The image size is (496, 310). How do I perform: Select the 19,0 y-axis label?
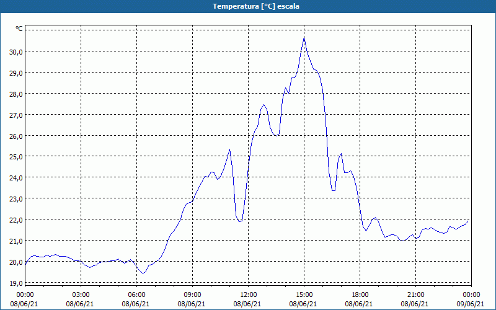(16, 283)
